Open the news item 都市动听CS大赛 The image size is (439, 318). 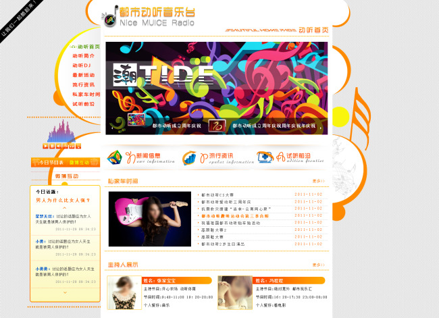click(x=217, y=195)
